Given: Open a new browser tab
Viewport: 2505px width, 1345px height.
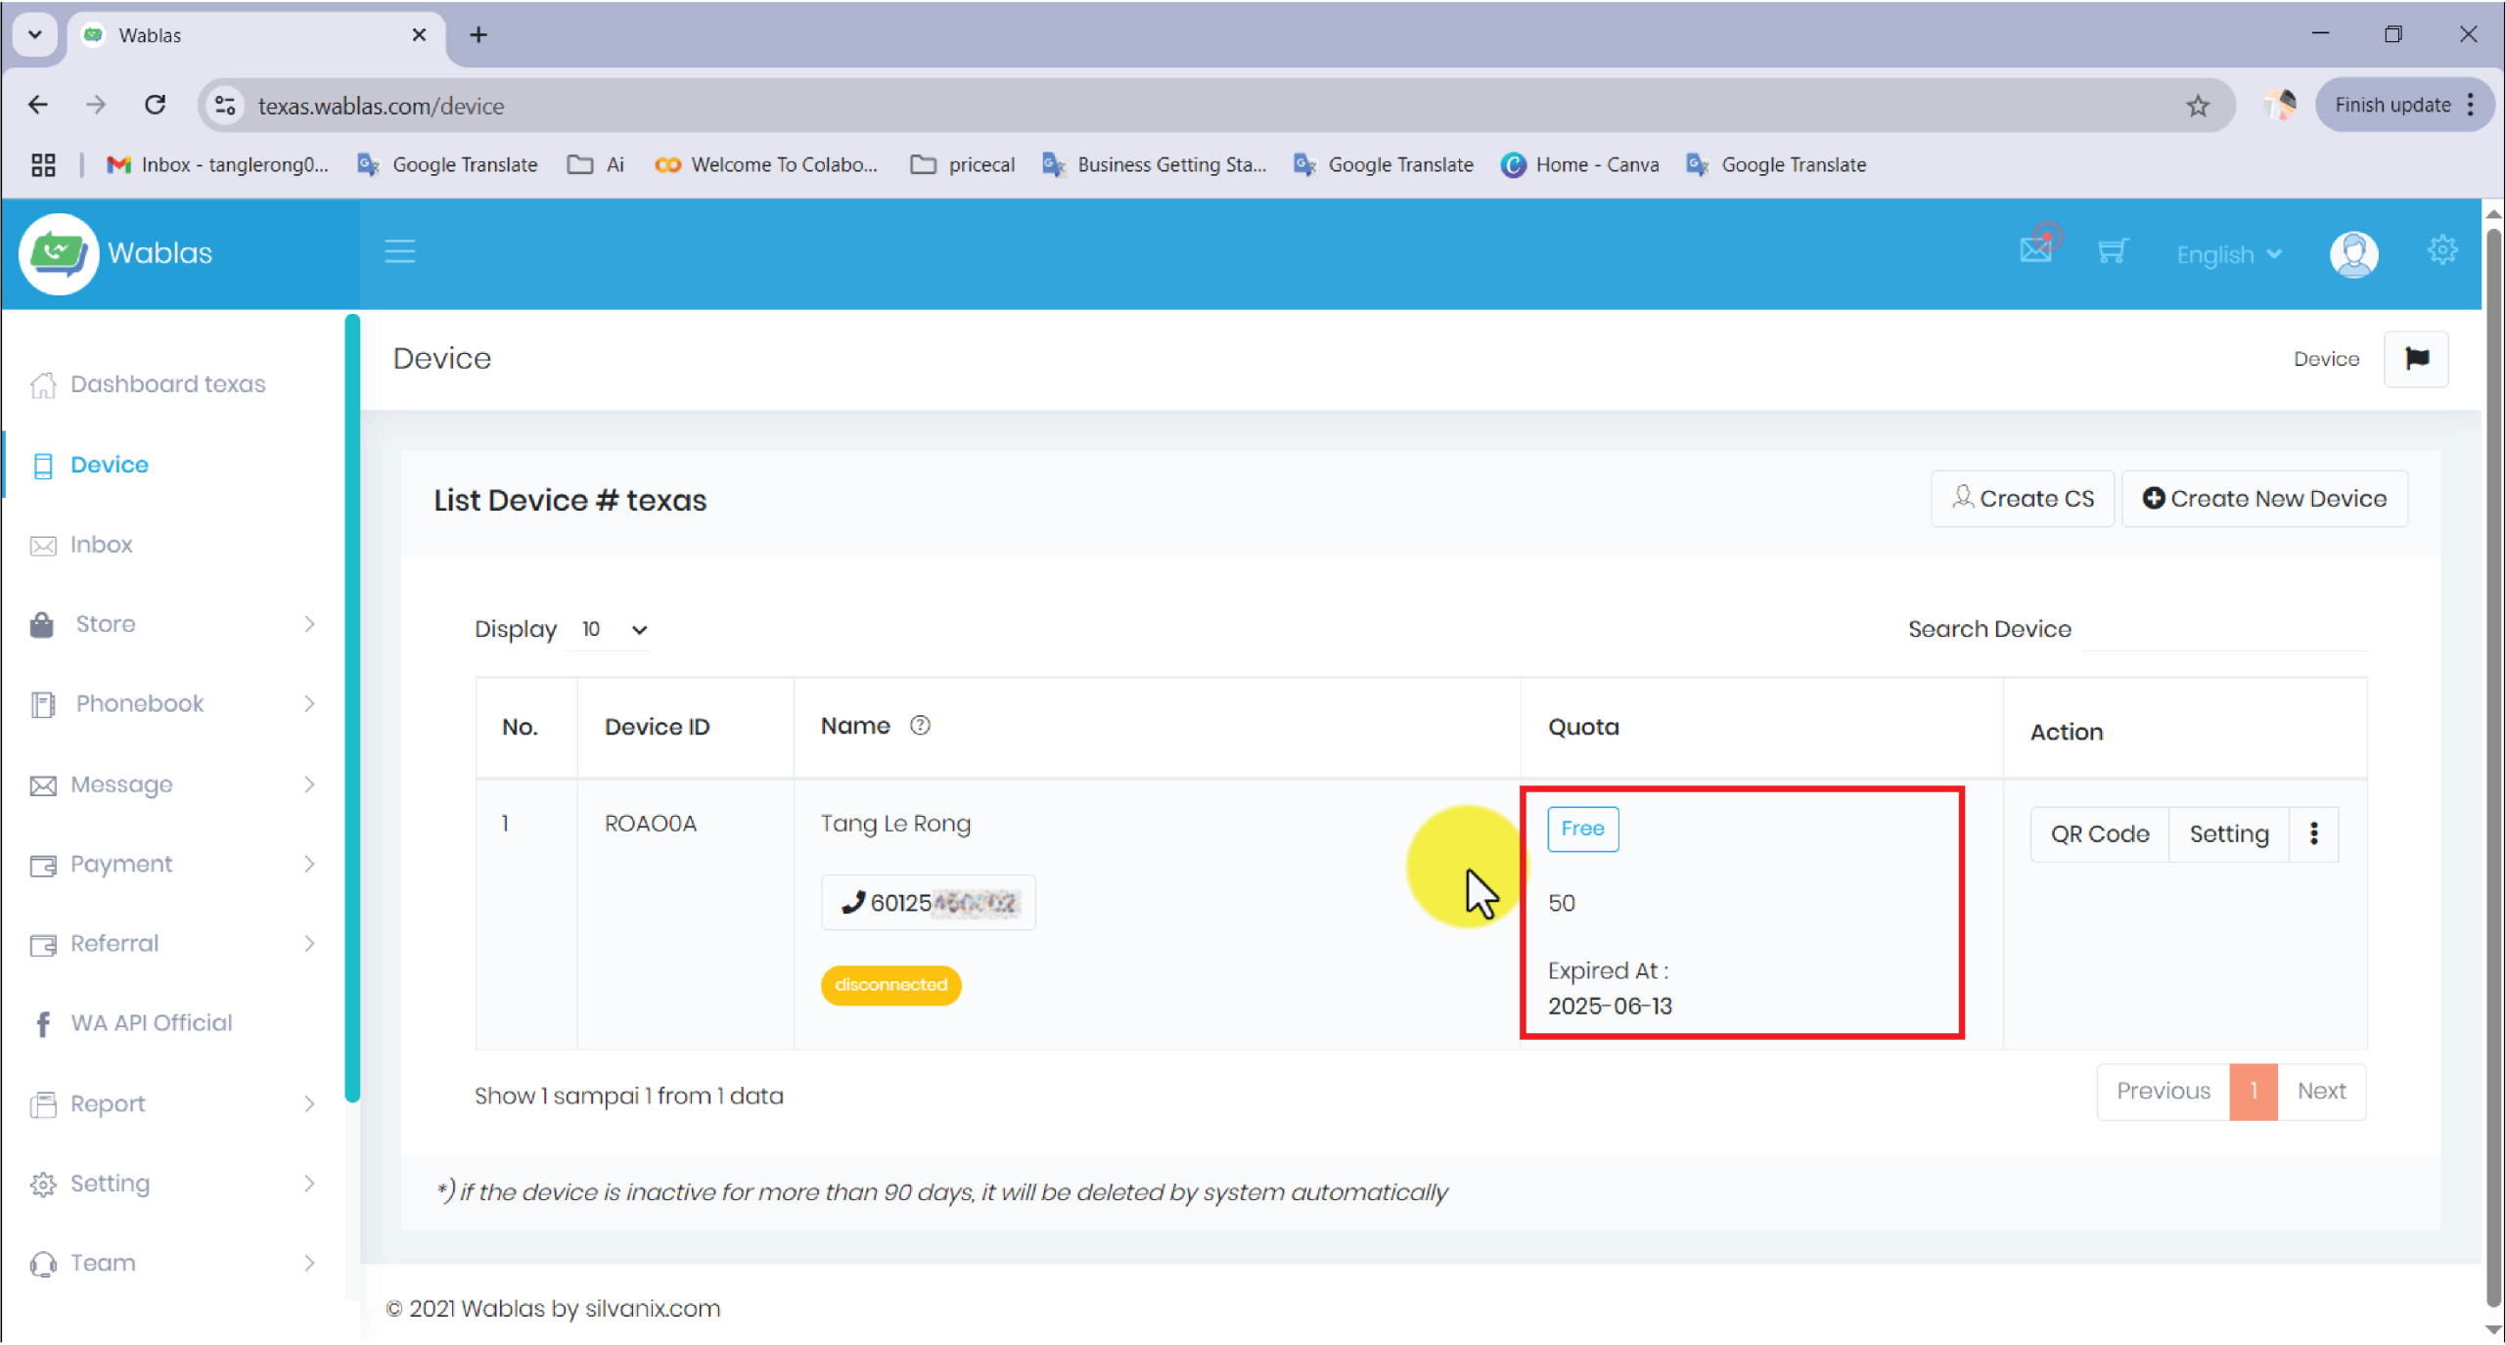Looking at the screenshot, I should 478,35.
